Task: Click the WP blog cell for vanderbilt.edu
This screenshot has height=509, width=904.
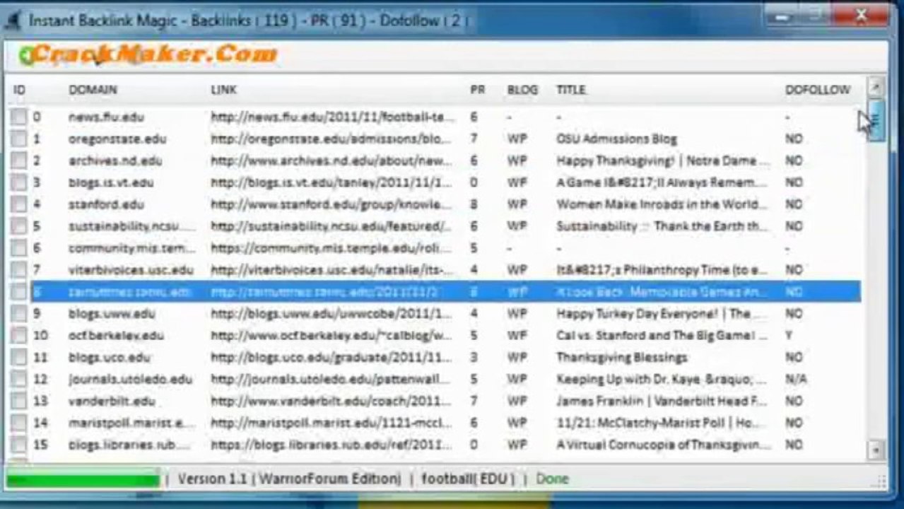Action: [x=517, y=401]
